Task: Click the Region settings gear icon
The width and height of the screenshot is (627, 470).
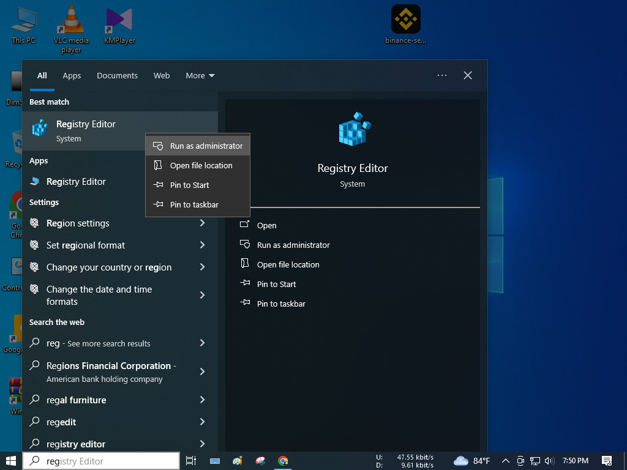Action: pos(34,223)
